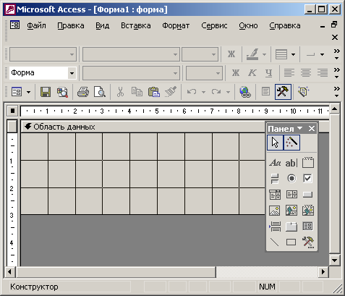Expand more buttons on formatting toolbar
The height and width of the screenshot is (296, 345).
point(336,73)
